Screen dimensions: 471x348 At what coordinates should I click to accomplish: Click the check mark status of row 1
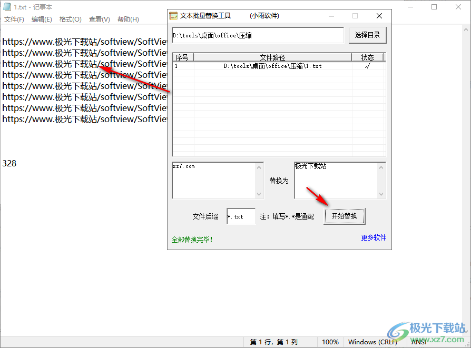click(368, 66)
